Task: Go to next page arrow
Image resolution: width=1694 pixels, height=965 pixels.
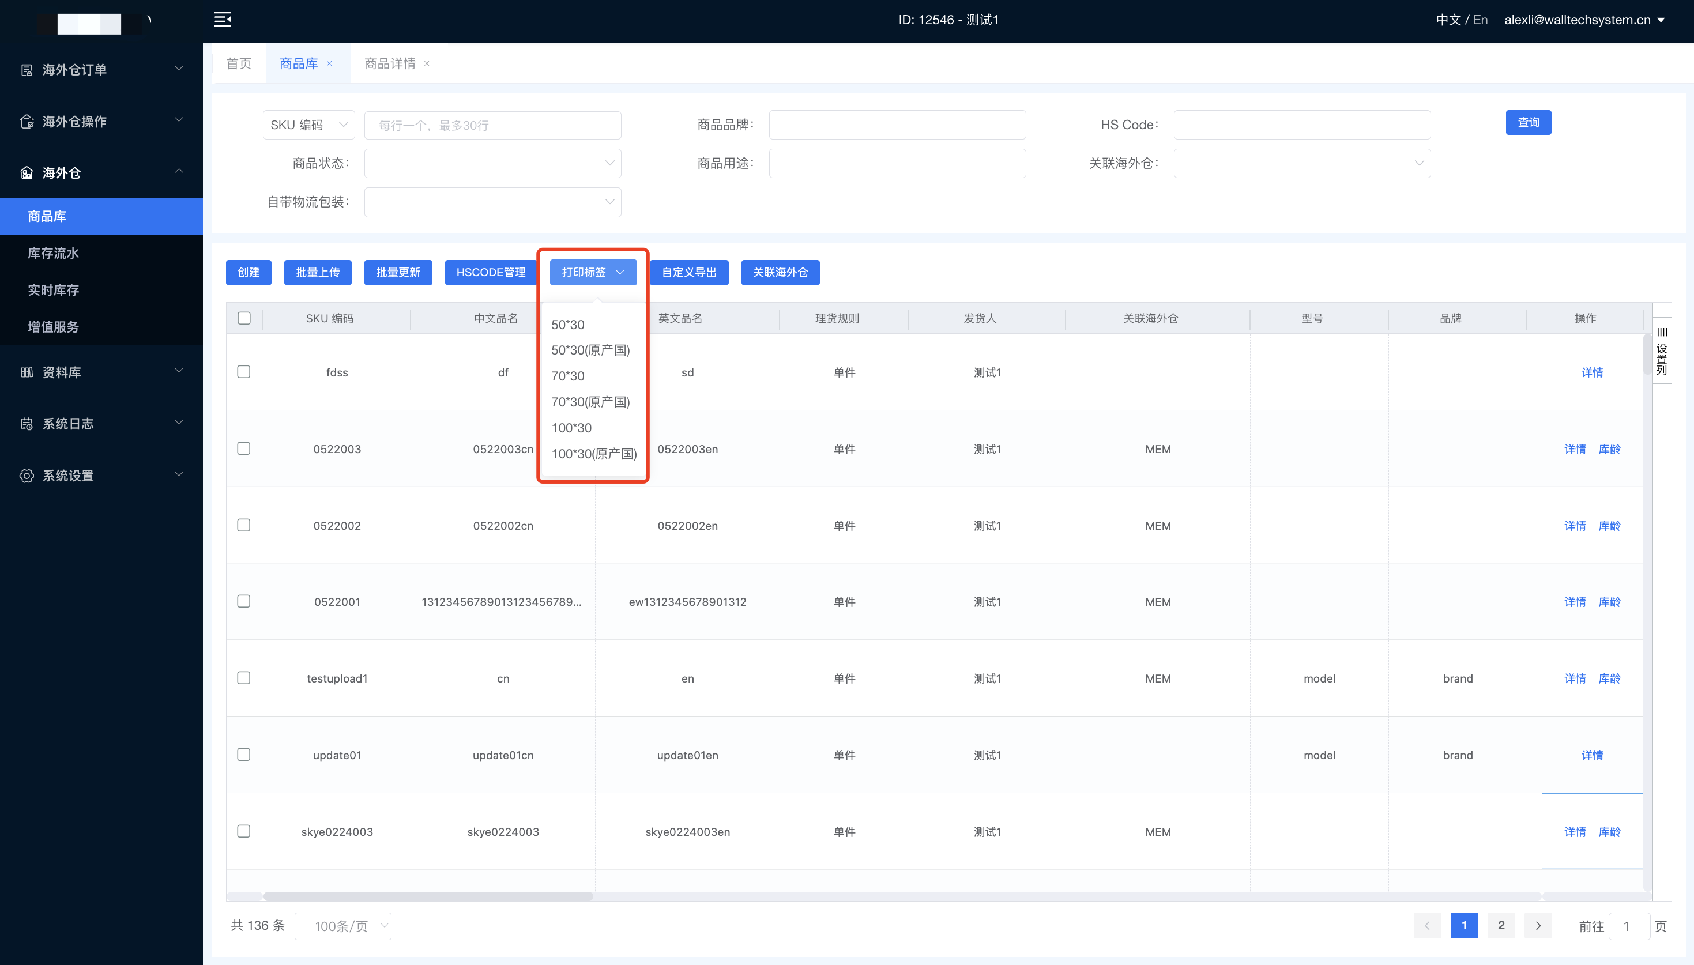Action: pos(1538,925)
